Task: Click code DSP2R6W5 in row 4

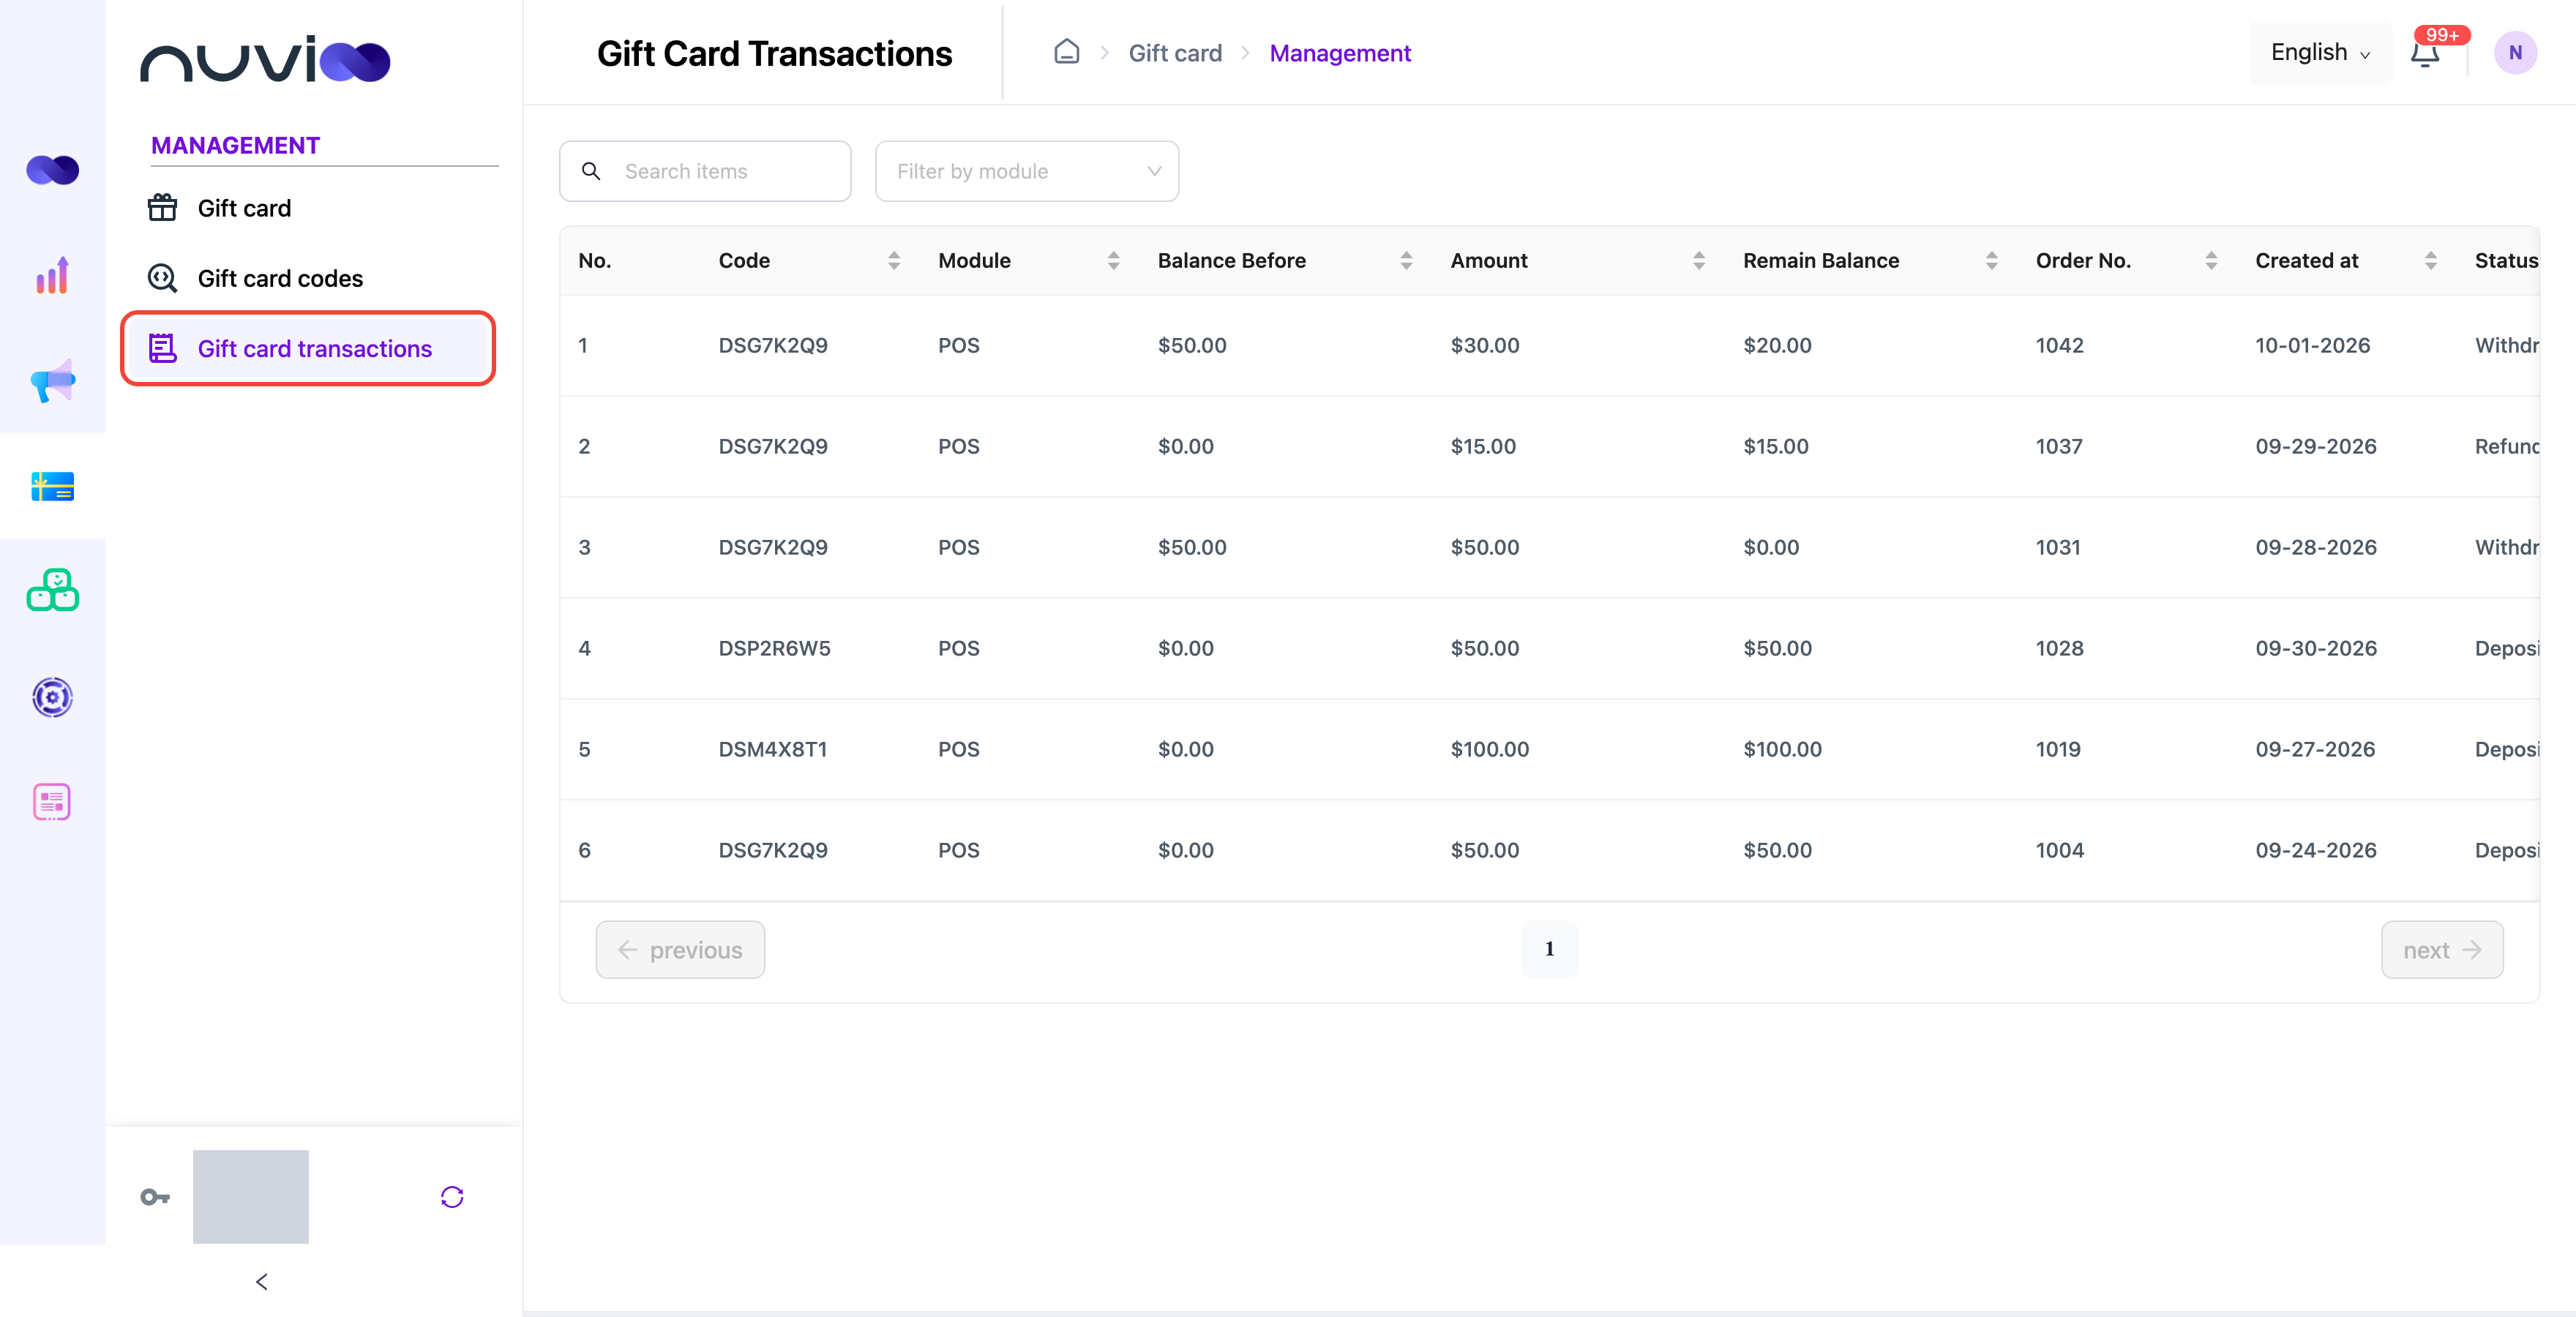Action: tap(774, 648)
